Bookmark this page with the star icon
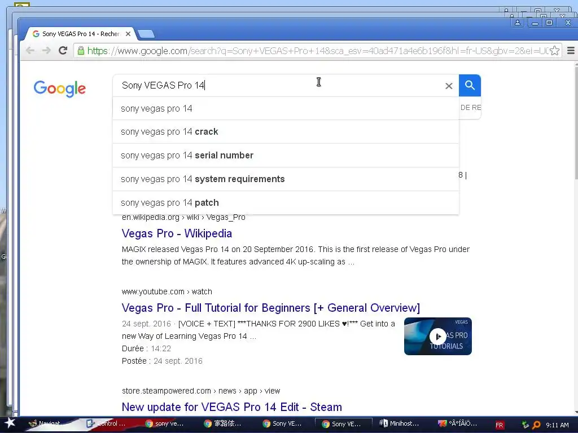This screenshot has height=433, width=578. [x=554, y=50]
